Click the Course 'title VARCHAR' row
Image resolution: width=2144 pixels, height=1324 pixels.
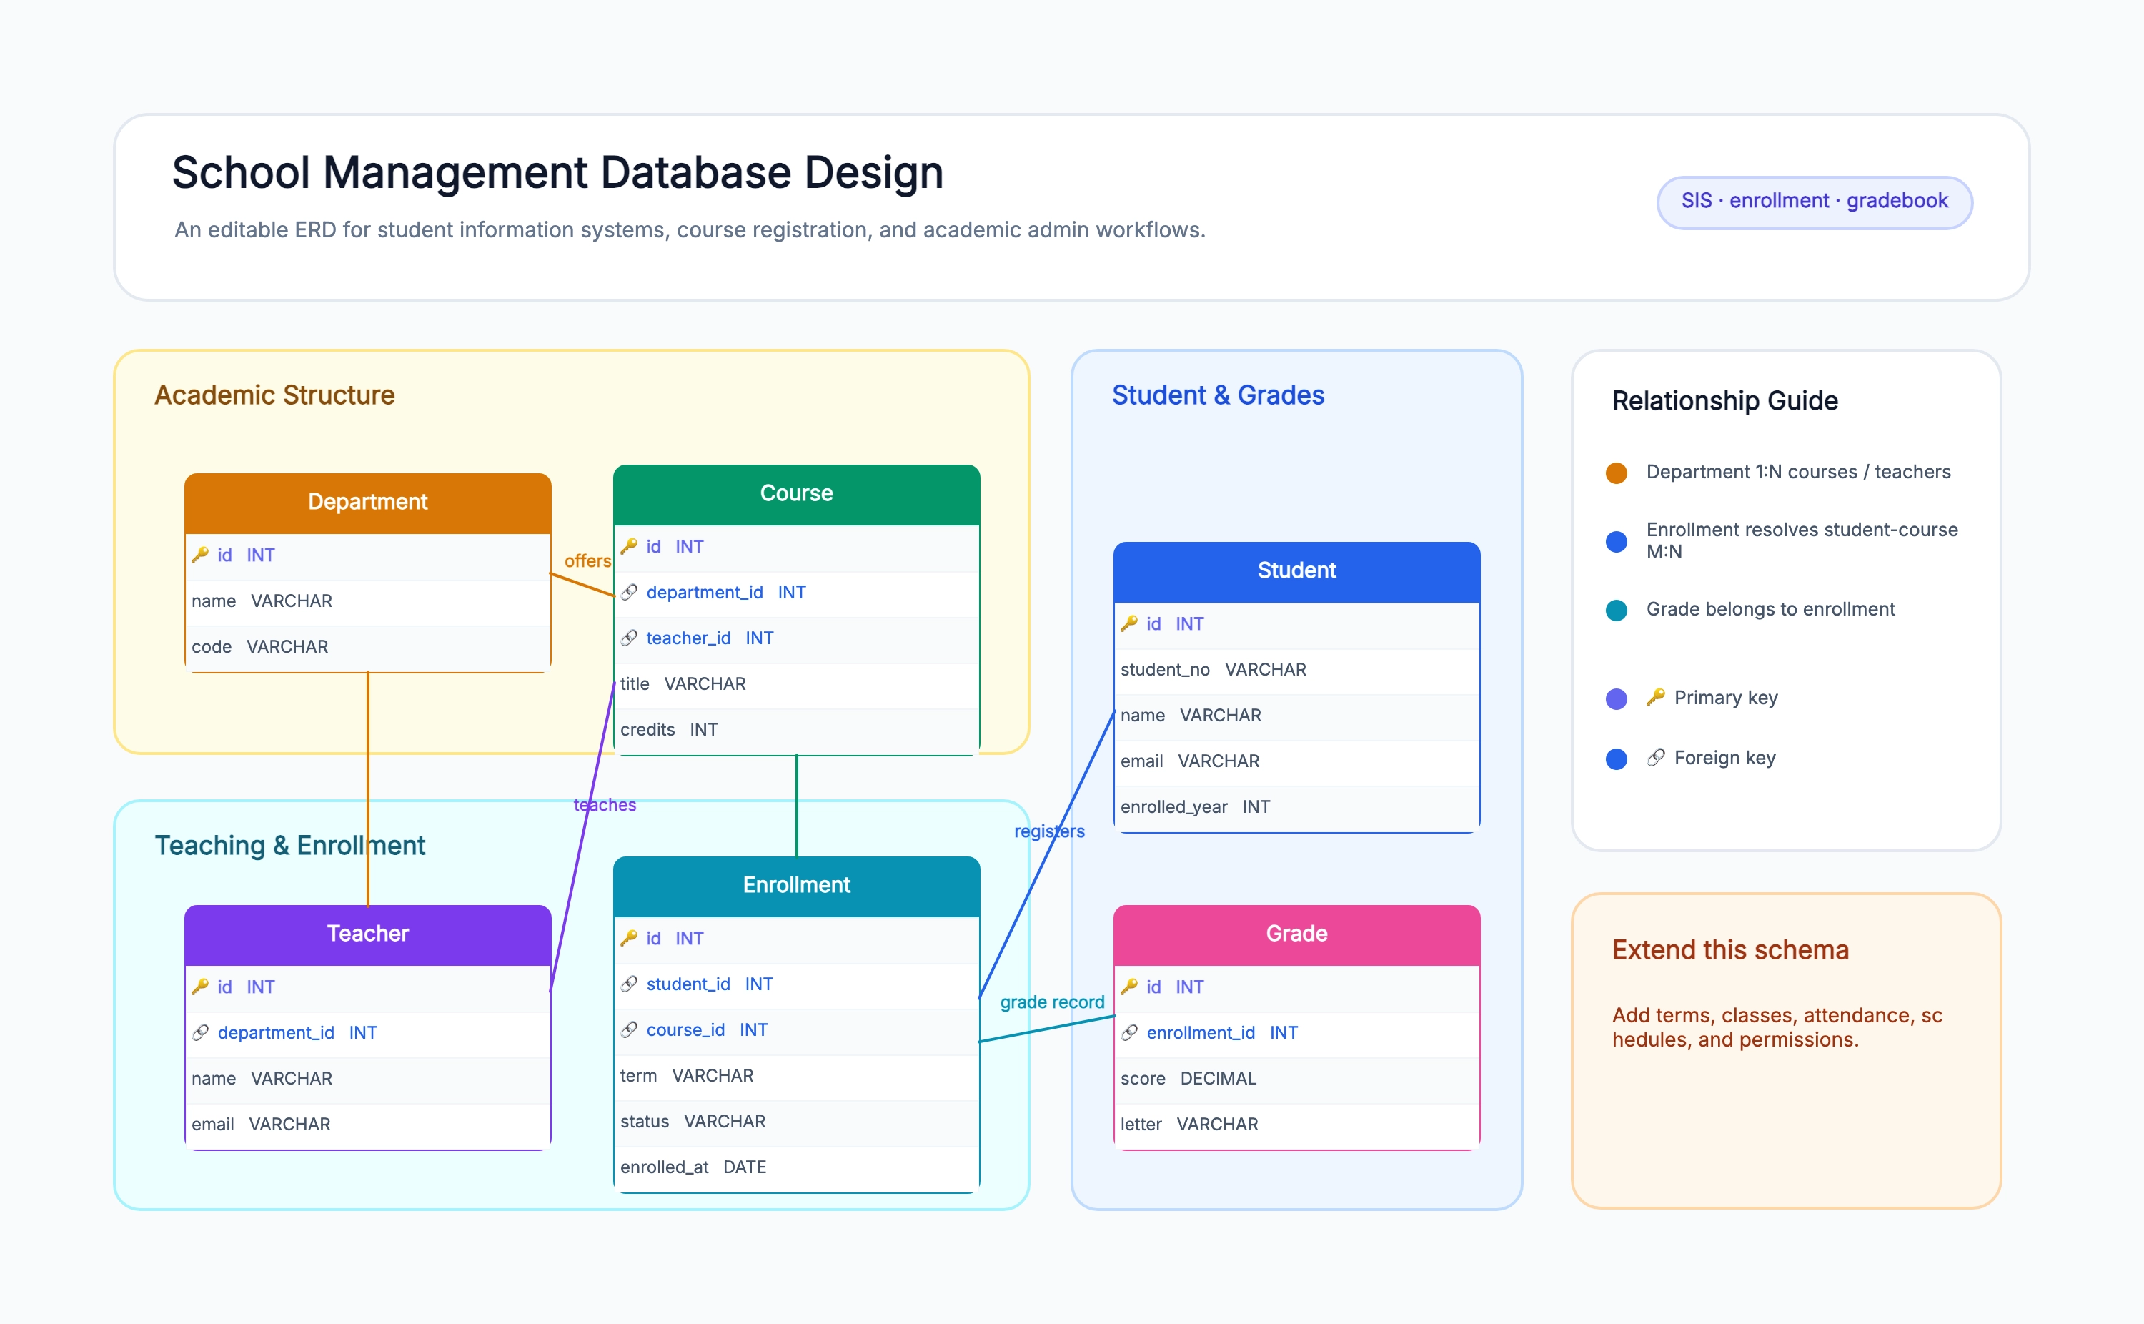tap(796, 684)
